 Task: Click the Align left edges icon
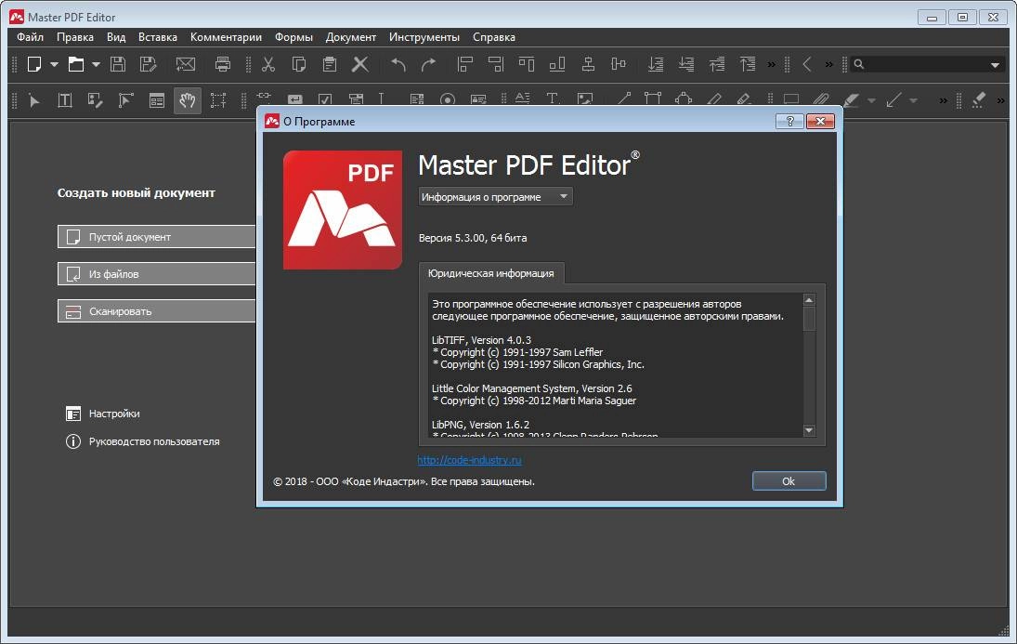(465, 64)
